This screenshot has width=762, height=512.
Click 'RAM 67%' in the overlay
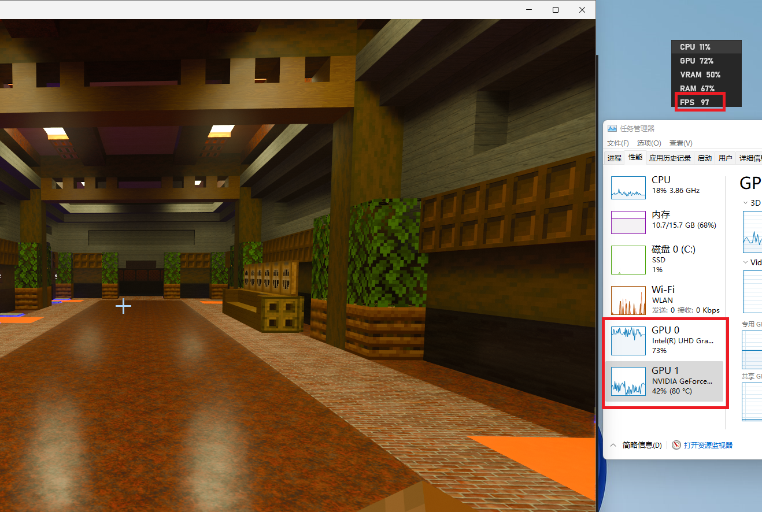point(697,88)
